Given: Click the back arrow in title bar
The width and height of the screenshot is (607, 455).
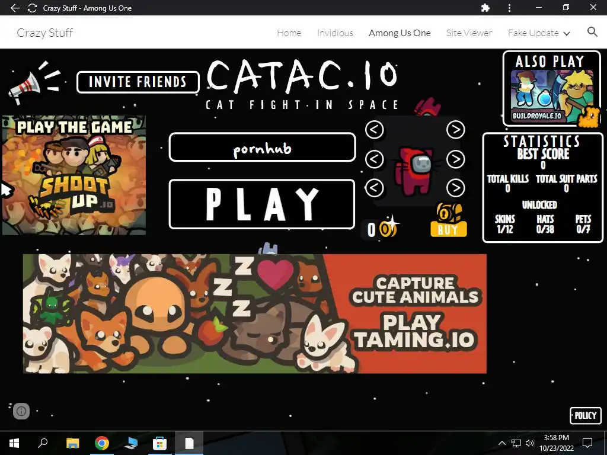Looking at the screenshot, I should 15,8.
